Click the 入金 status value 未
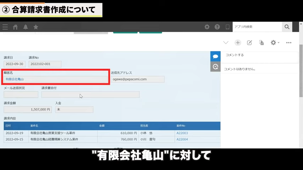The width and height of the screenshot is (303, 170). pos(74,109)
